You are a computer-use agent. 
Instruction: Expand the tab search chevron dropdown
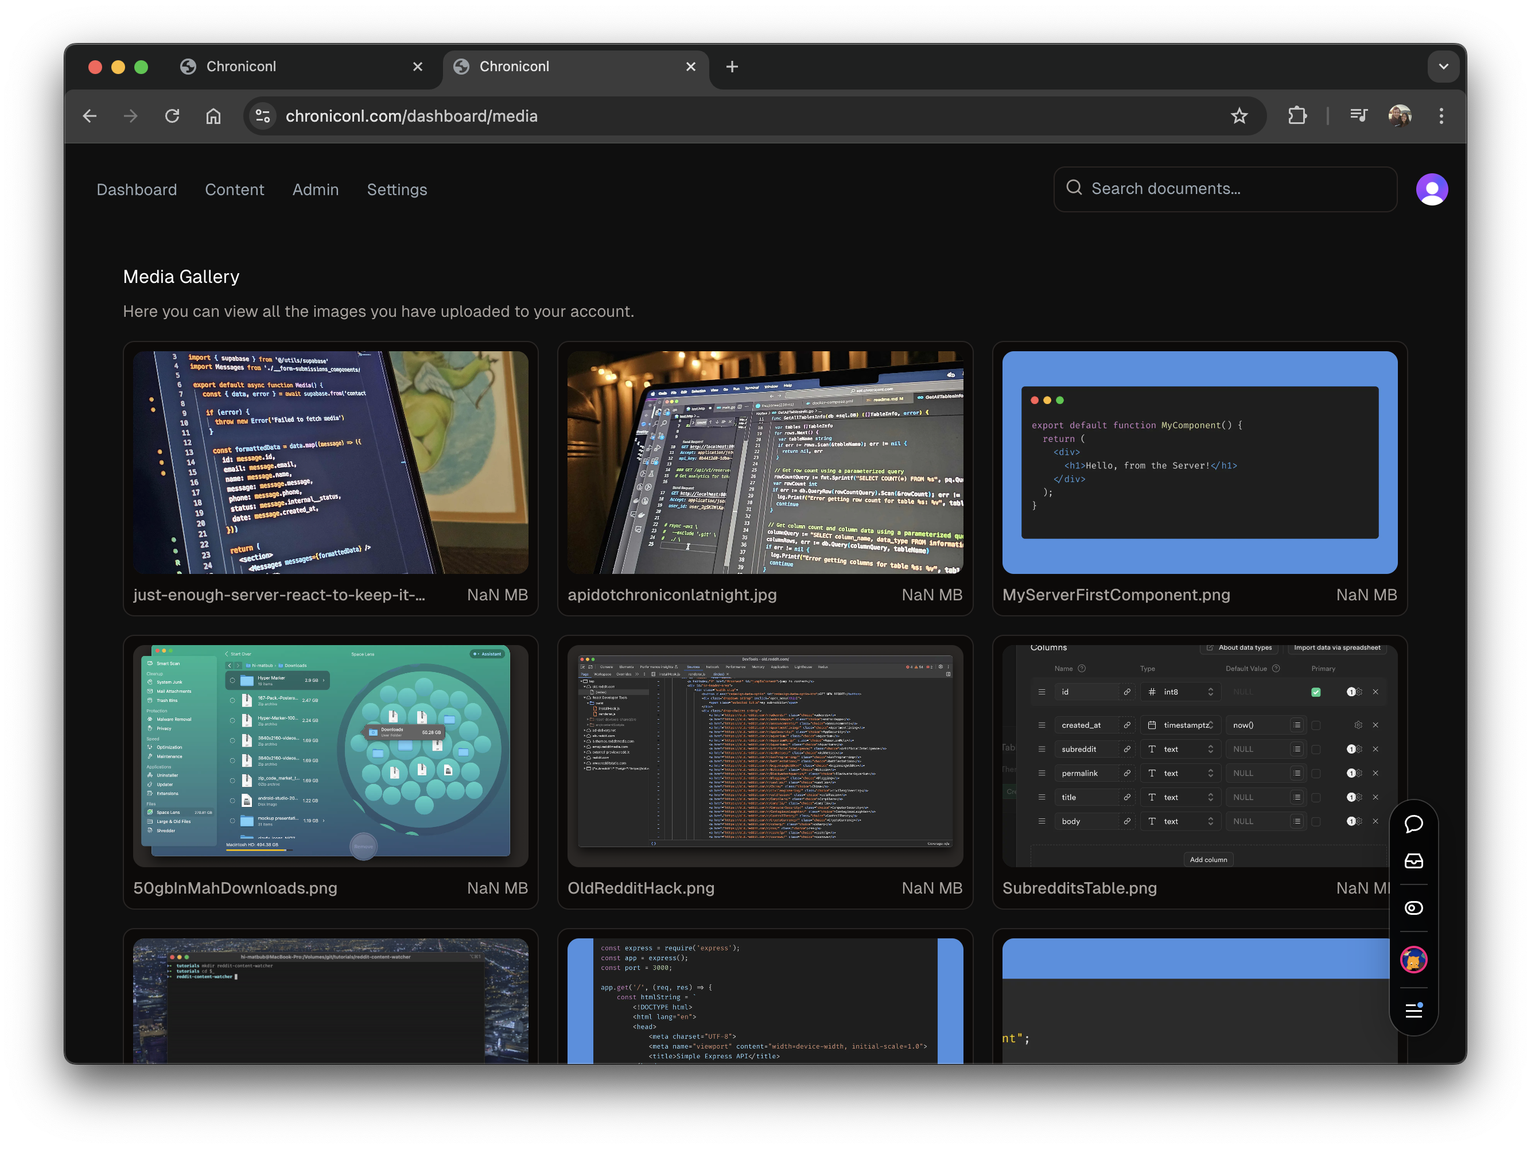(1443, 67)
